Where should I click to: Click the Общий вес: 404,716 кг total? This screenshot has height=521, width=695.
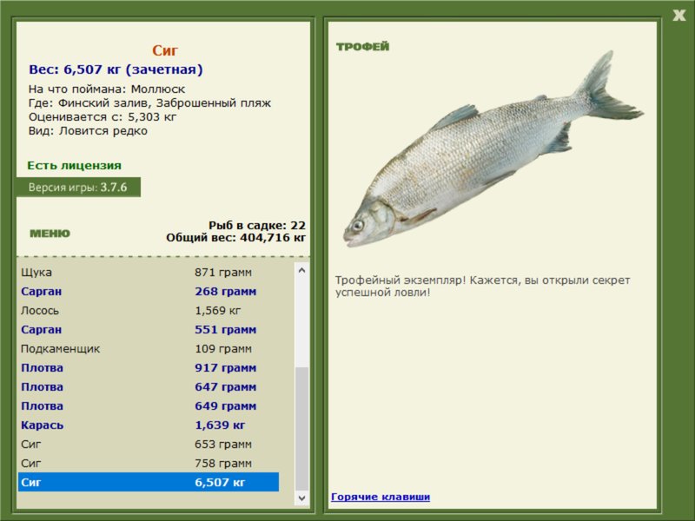[235, 237]
